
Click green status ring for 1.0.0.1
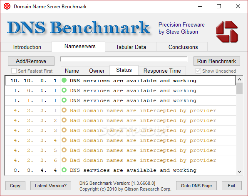tap(64, 90)
